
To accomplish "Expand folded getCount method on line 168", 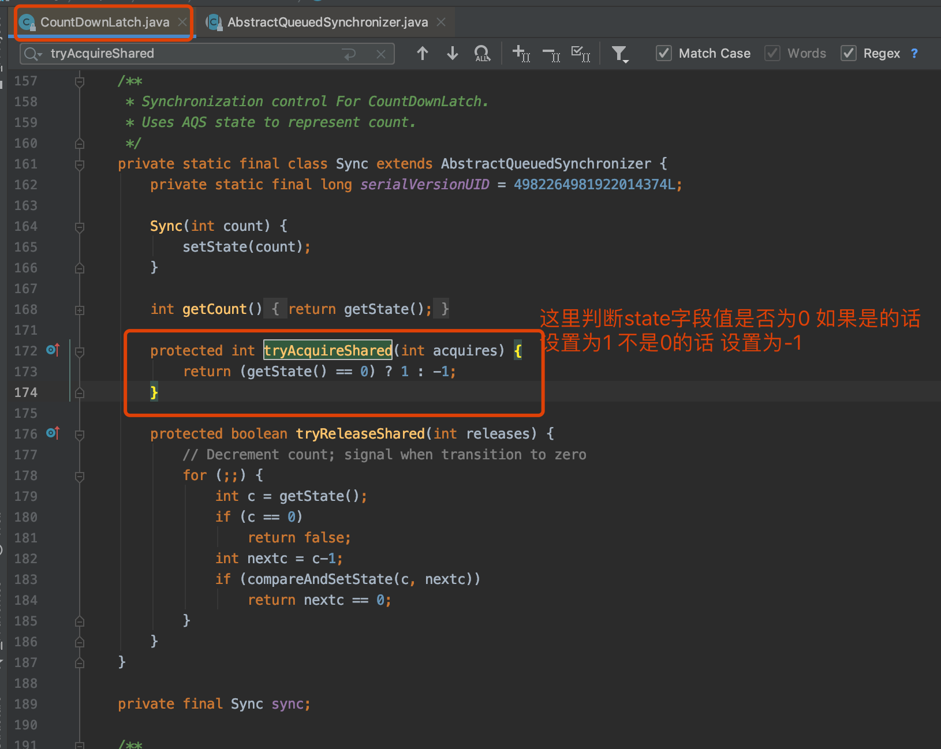I will pos(80,310).
